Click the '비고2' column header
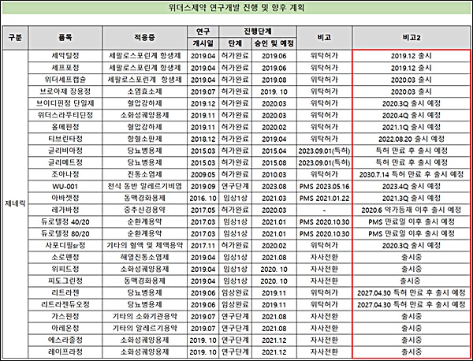Screen dimensions: 473x361 tap(412, 38)
